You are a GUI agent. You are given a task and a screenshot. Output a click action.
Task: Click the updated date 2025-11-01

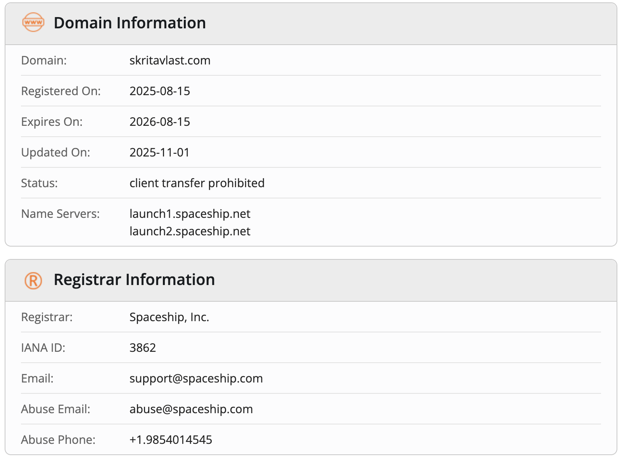(159, 153)
